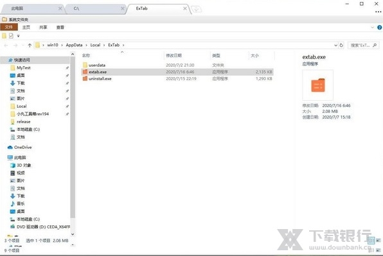Open the 查看 ribbon tab
The image size is (383, 256).
(60, 28)
